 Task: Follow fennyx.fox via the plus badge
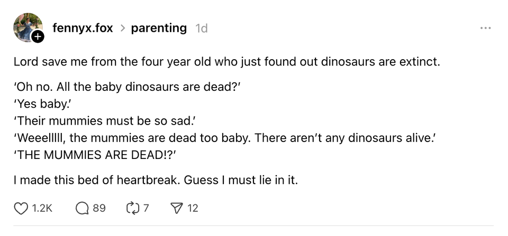37,37
